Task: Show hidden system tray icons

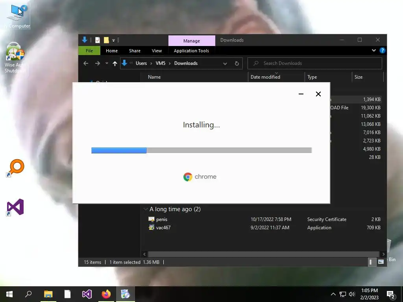Action: pos(333,294)
